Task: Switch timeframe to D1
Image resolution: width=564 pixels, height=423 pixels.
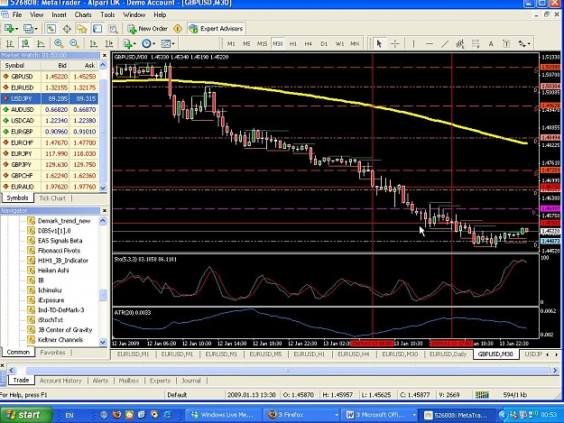Action: click(x=324, y=43)
